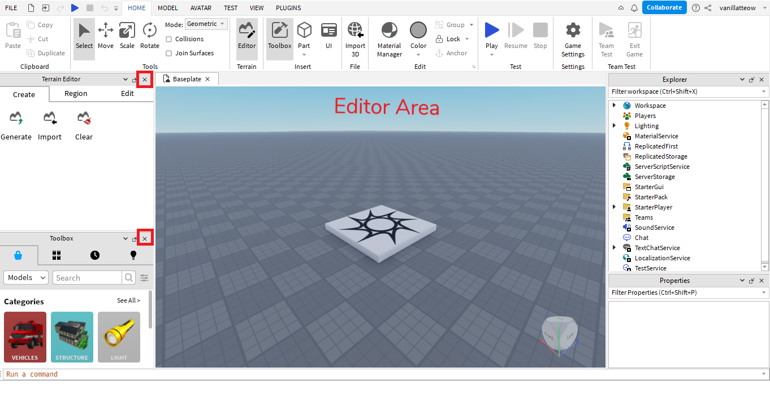The image size is (770, 393).
Task: Open the Toolbox Recent tab clock icon
Action: tap(95, 255)
